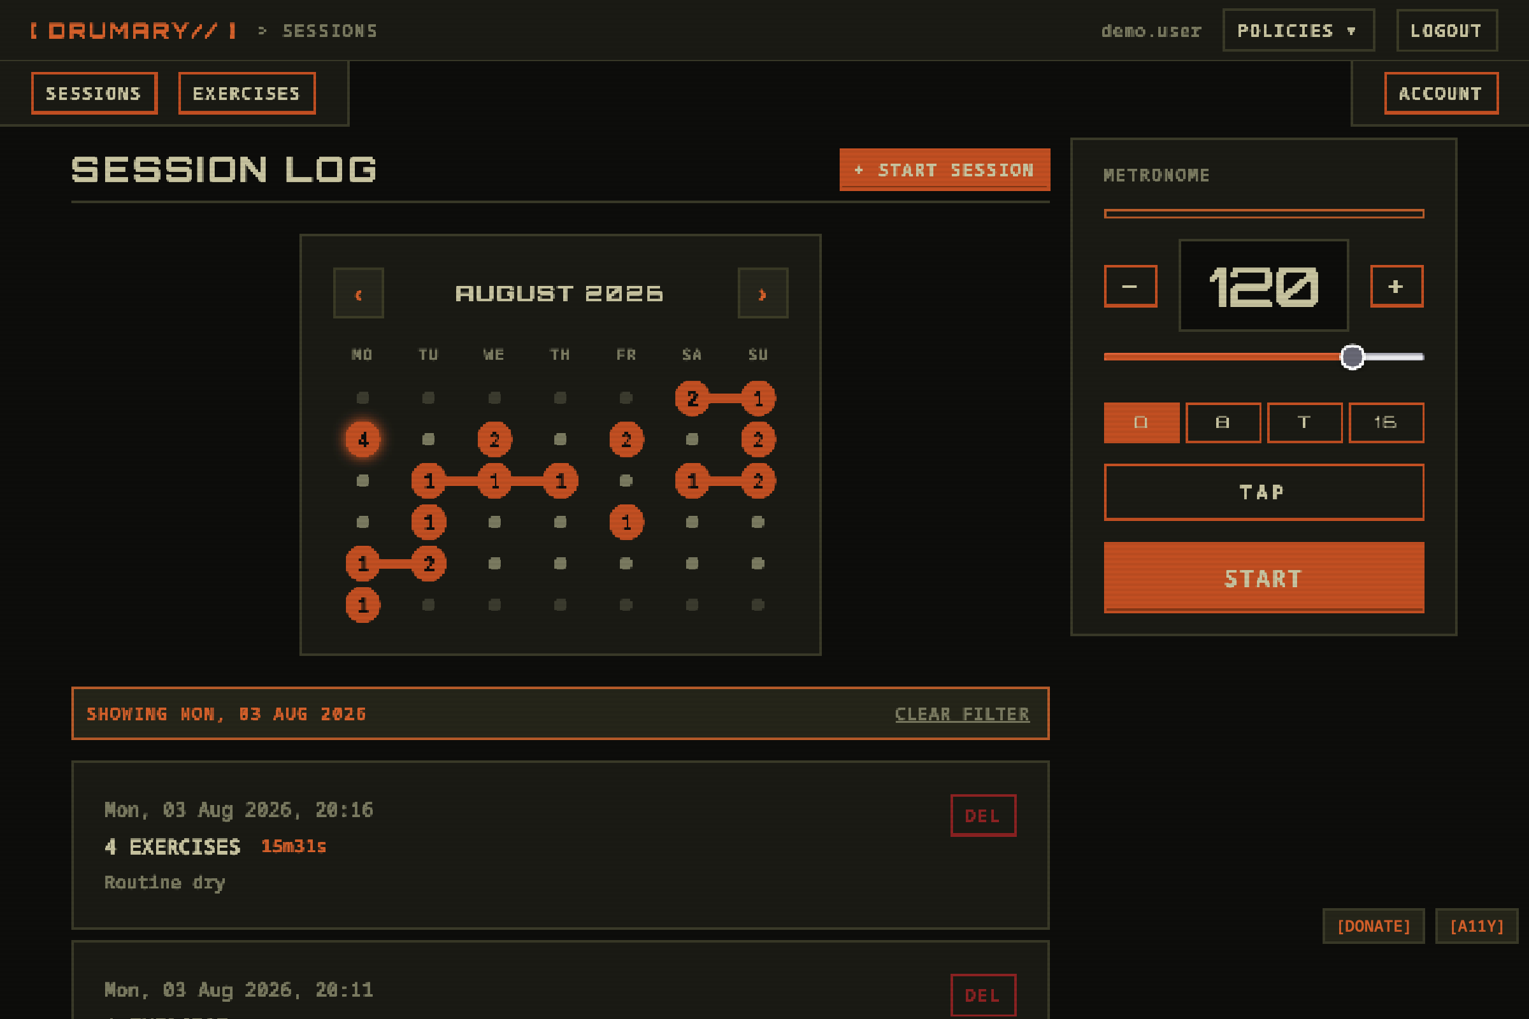Click the Sessions breadcrumb in header
This screenshot has width=1529, height=1019.
[329, 31]
